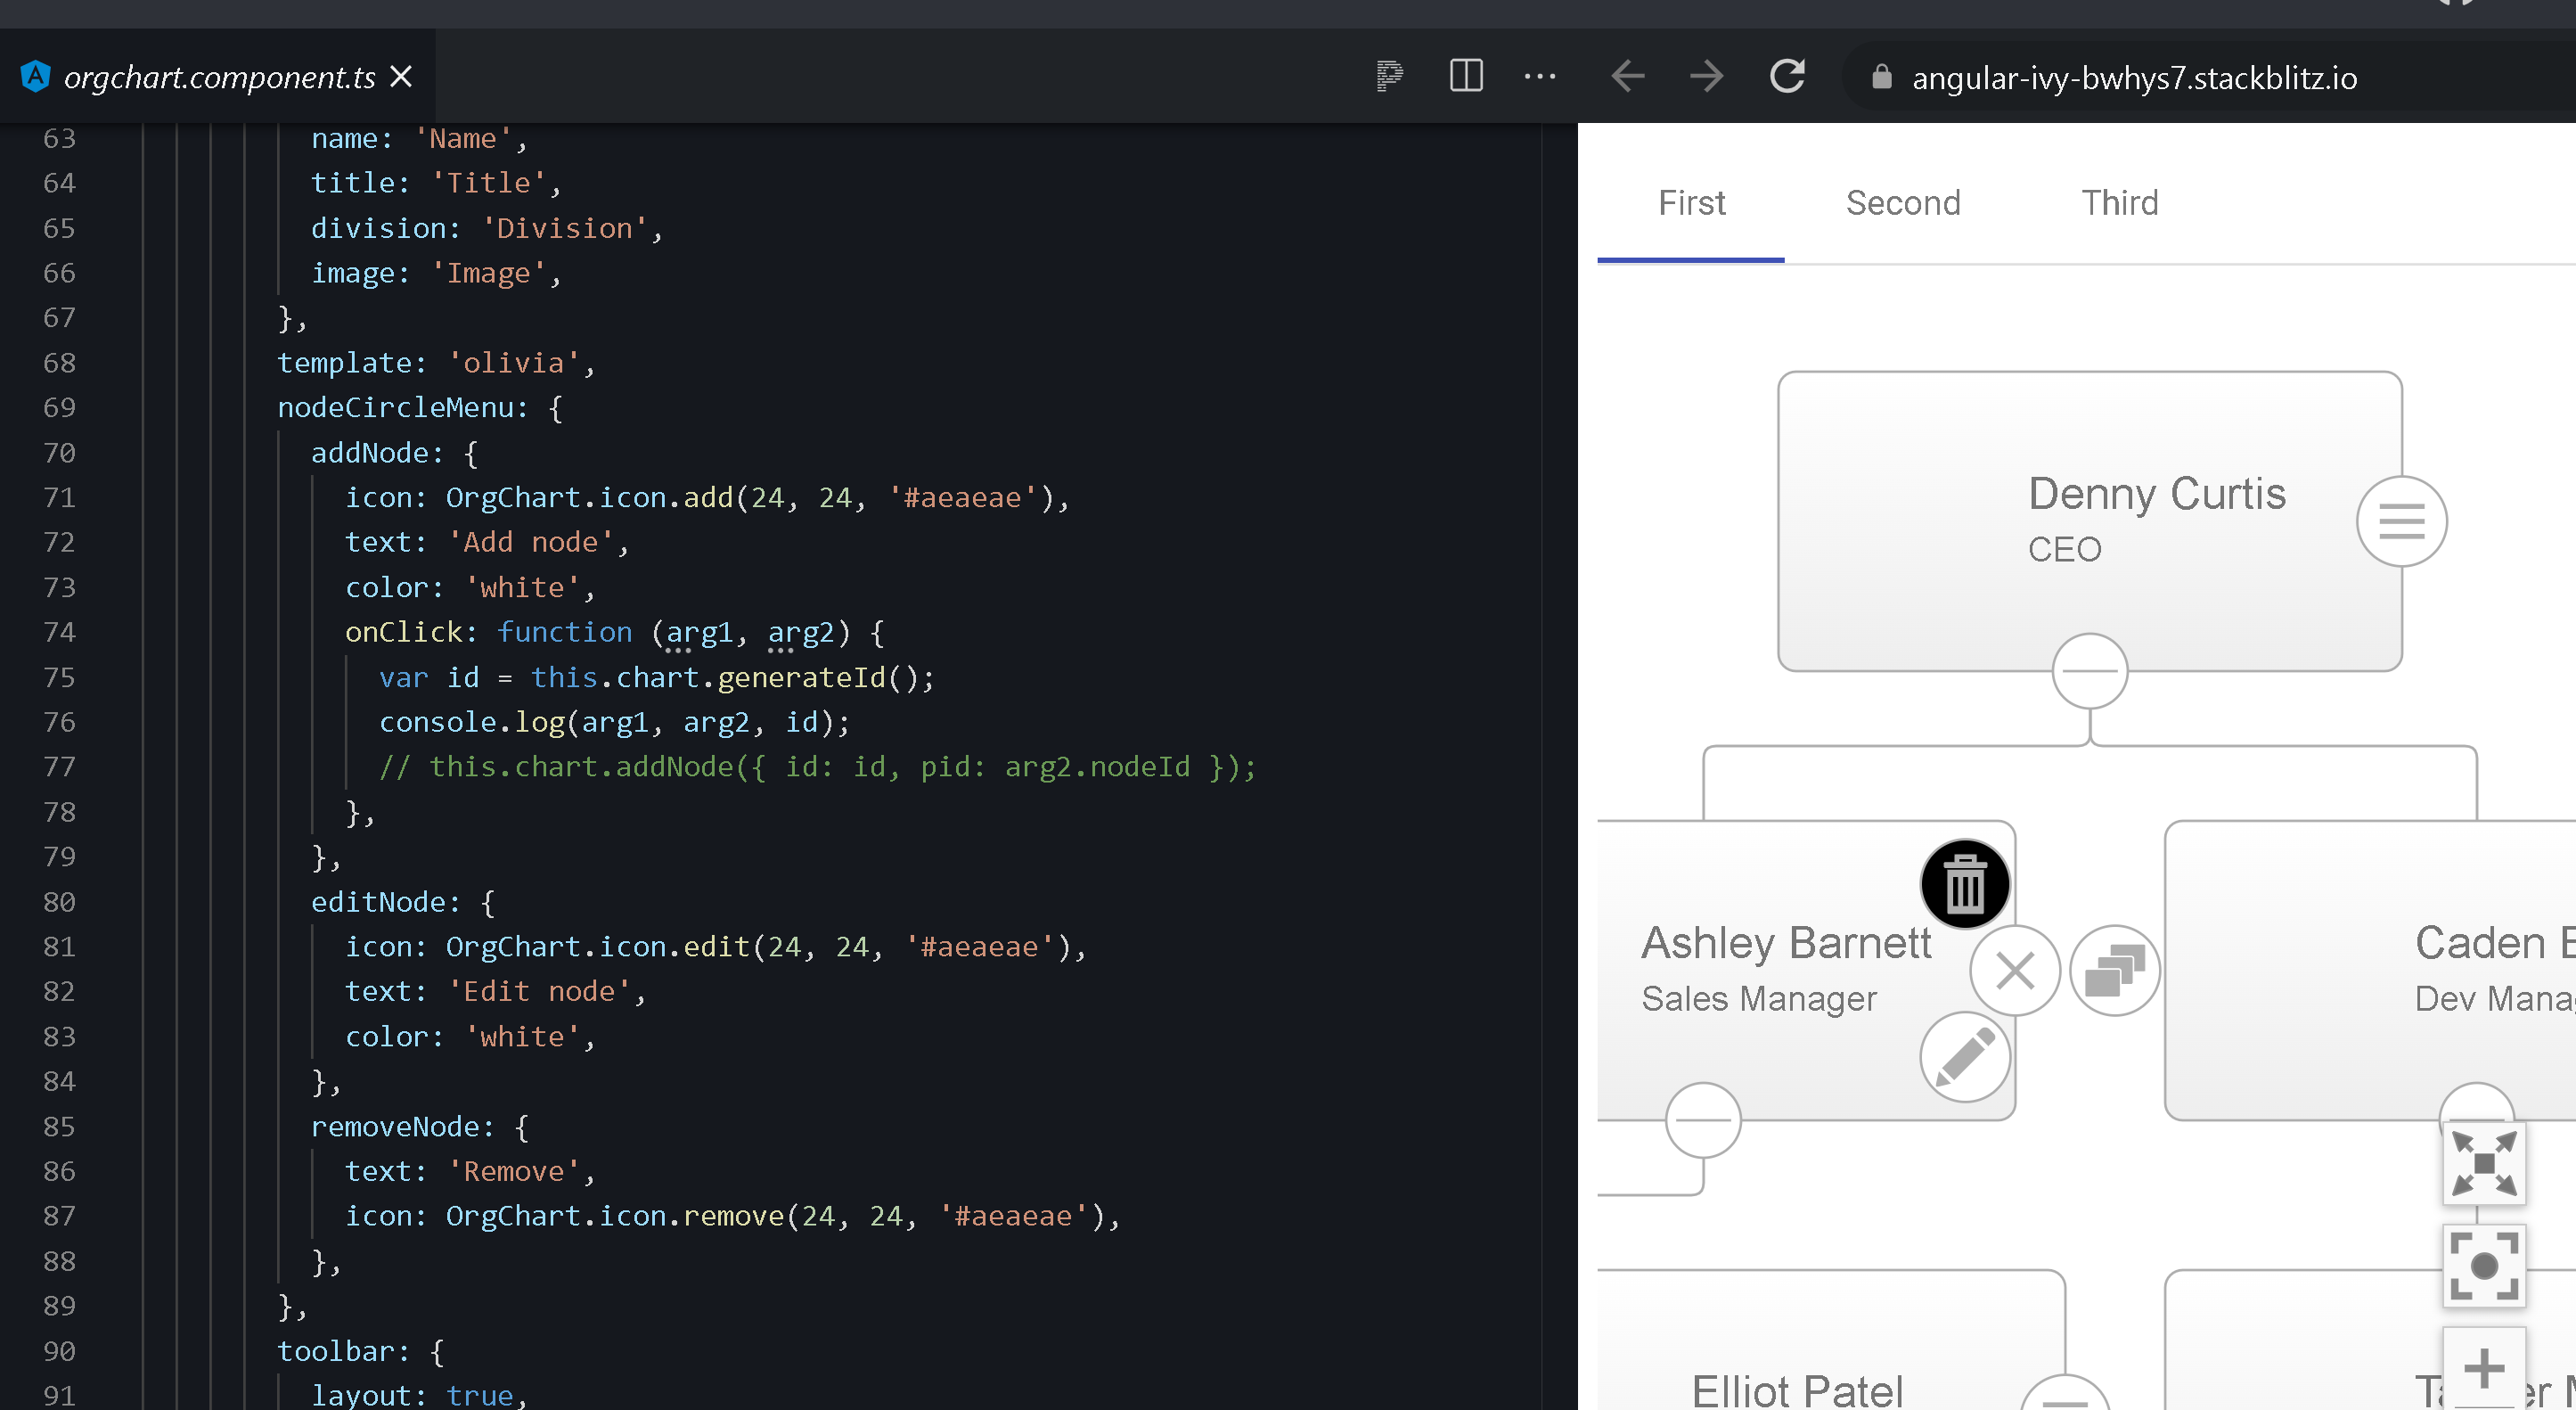Screen dimensions: 2576x1410
Task: Expand chart fullscreen with arrows icon
Action: 2484,1163
